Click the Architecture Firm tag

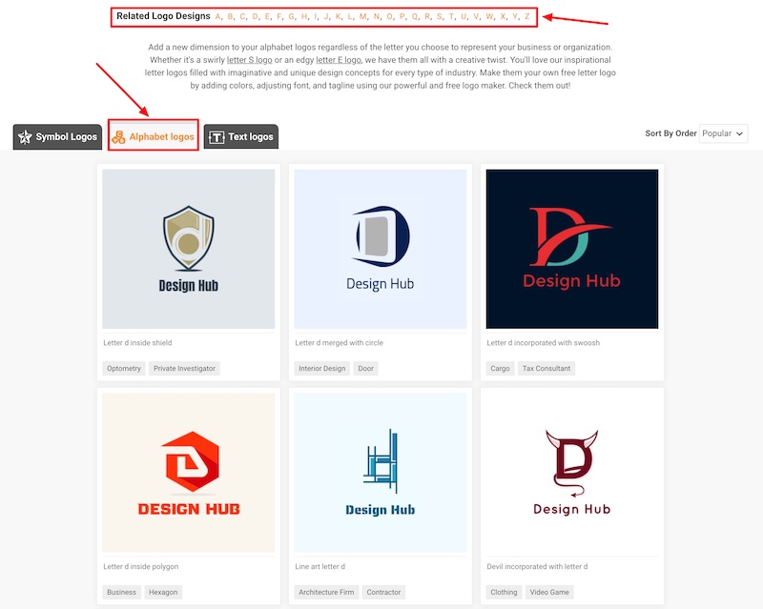pyautogui.click(x=326, y=592)
